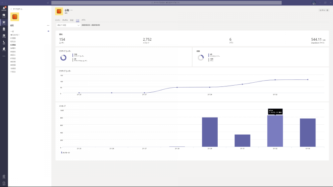
Task: Open the Calls phone icon in left rail
Action: tap(4, 42)
